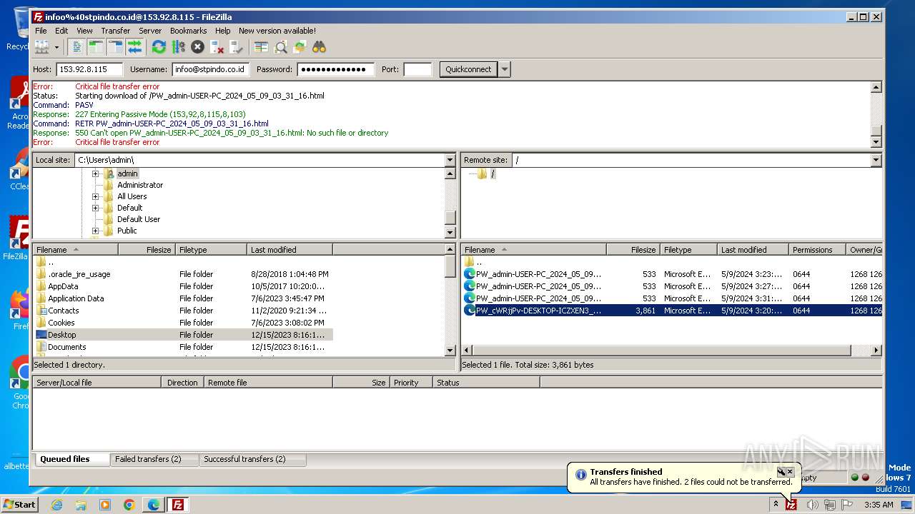Select remote file modified 5/9/2024 3:23
The height and width of the screenshot is (514, 915).
[x=672, y=274]
